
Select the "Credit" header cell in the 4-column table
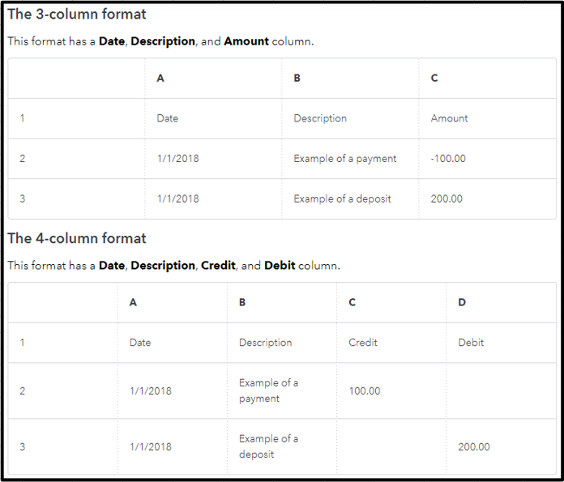coord(363,343)
